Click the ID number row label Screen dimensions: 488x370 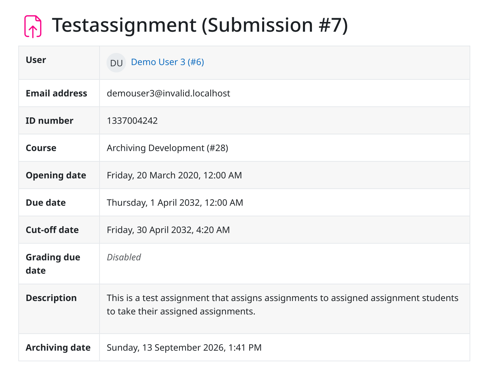(x=49, y=121)
